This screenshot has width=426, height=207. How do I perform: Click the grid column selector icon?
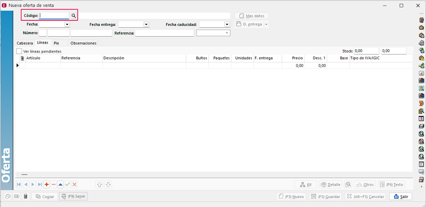coord(23,58)
